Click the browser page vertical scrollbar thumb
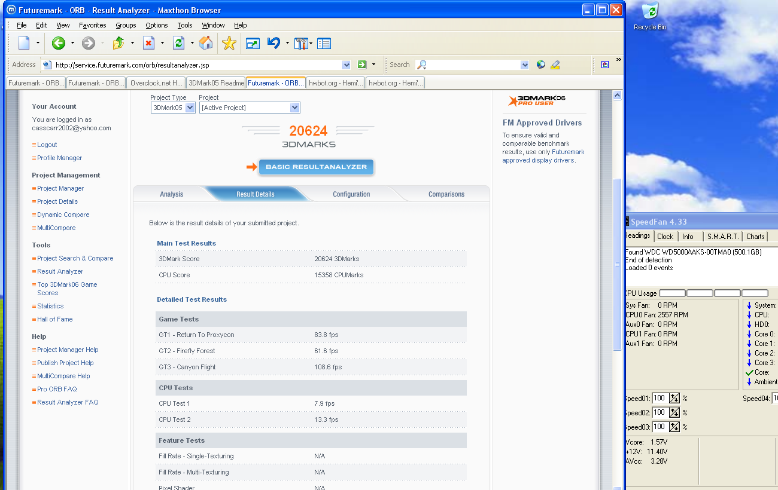Screen dimensions: 778x490 618,264
